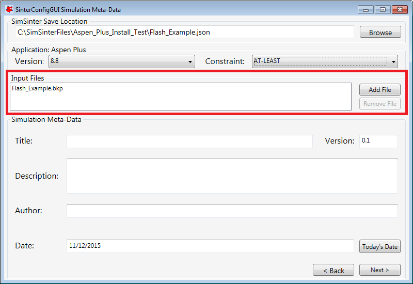The image size is (413, 284).
Task: Proceed with the Next button
Action: 380,270
